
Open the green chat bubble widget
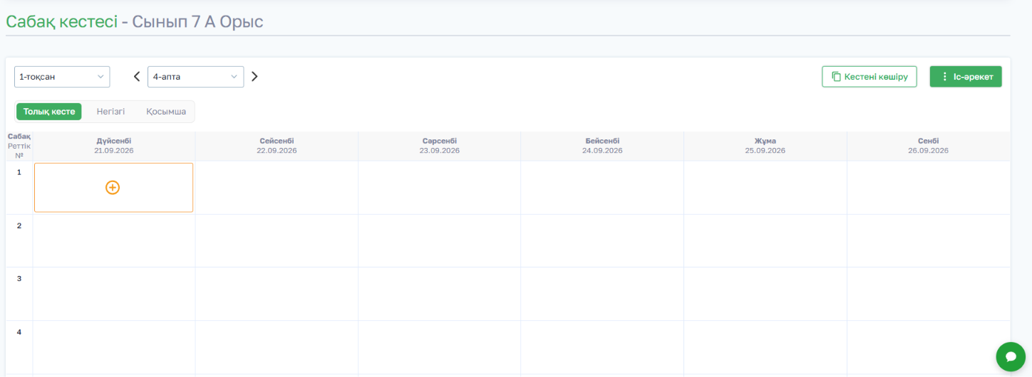(x=1010, y=356)
